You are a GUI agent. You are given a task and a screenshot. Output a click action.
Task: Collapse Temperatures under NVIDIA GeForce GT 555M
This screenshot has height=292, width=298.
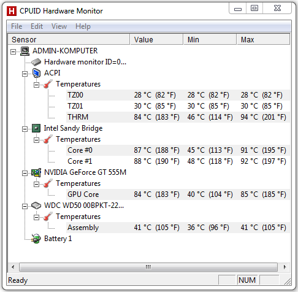36,184
